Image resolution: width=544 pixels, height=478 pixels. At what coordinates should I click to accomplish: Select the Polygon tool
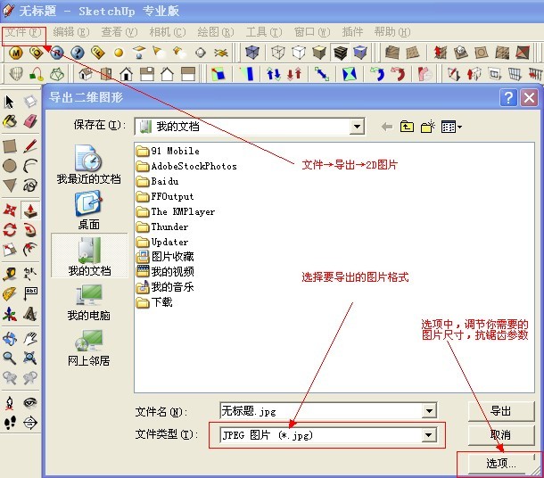(x=10, y=185)
